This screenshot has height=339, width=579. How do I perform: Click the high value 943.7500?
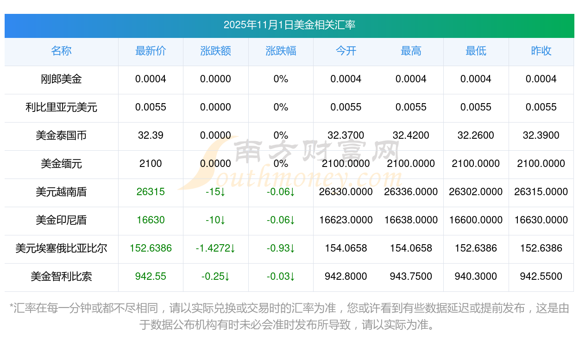(411, 277)
